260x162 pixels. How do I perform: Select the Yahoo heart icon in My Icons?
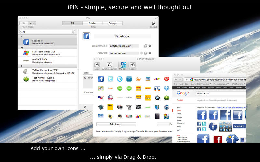166,79
